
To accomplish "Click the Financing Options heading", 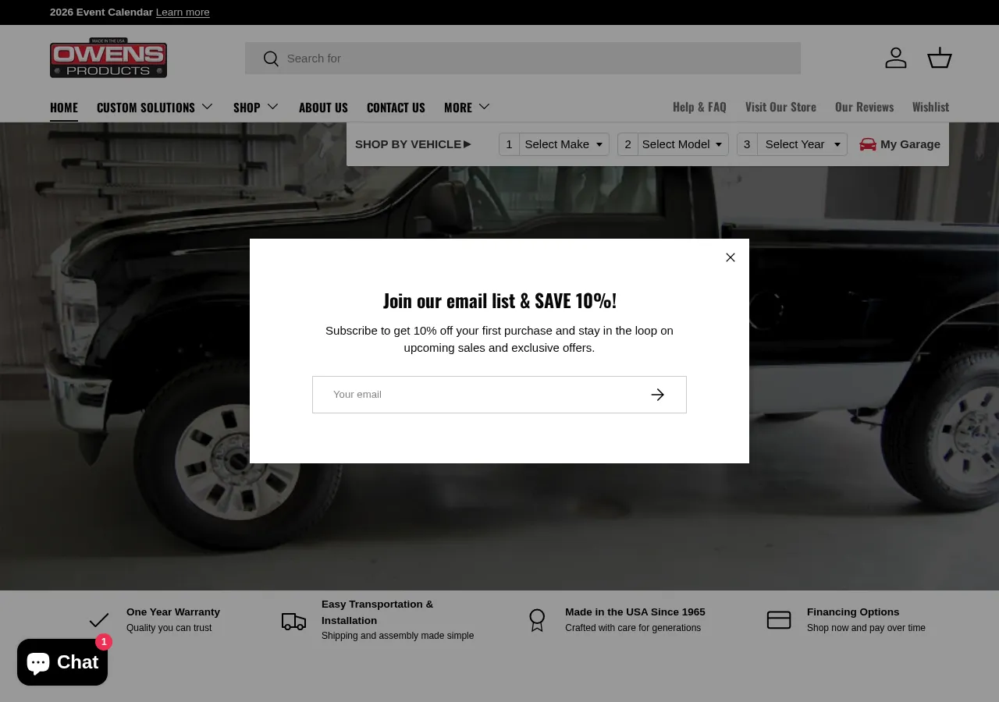I will coord(853,612).
